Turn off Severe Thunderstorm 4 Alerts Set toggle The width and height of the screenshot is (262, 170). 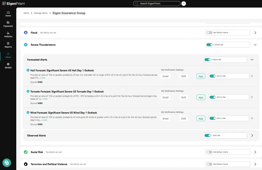click(x=209, y=45)
